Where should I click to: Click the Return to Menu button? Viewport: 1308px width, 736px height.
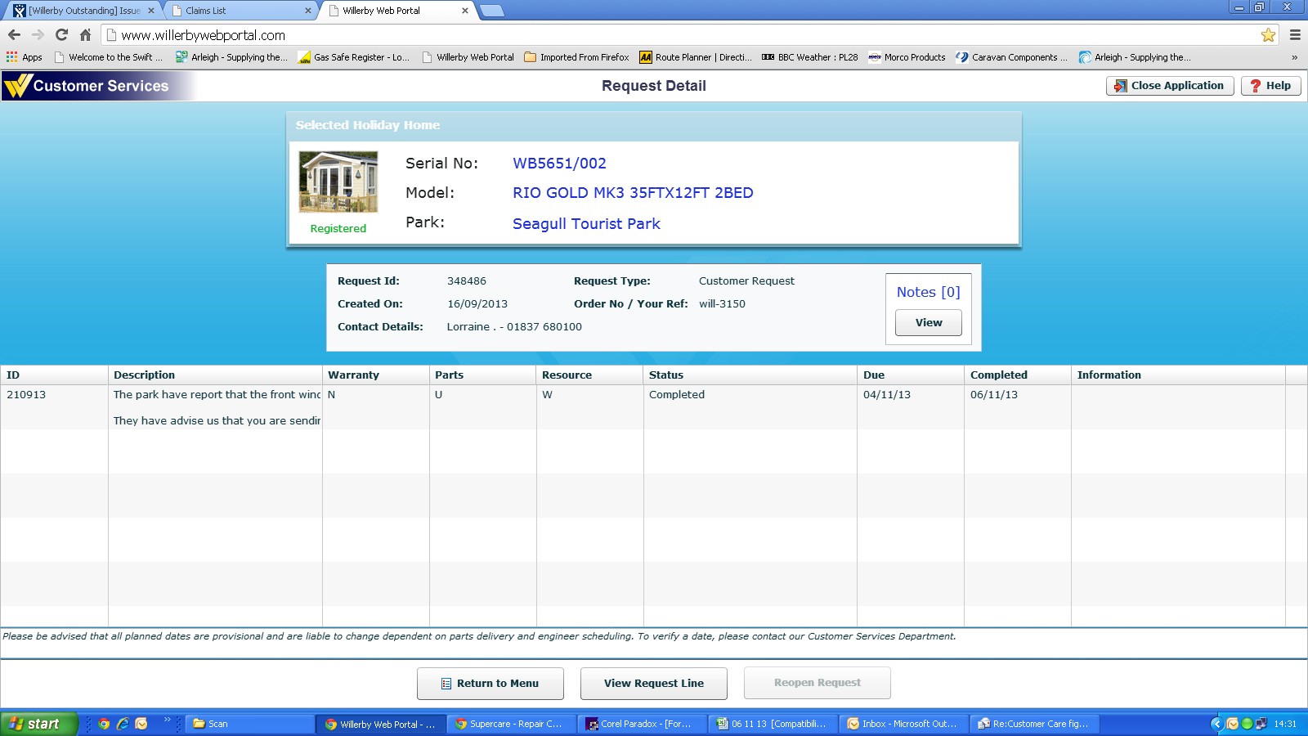click(490, 684)
